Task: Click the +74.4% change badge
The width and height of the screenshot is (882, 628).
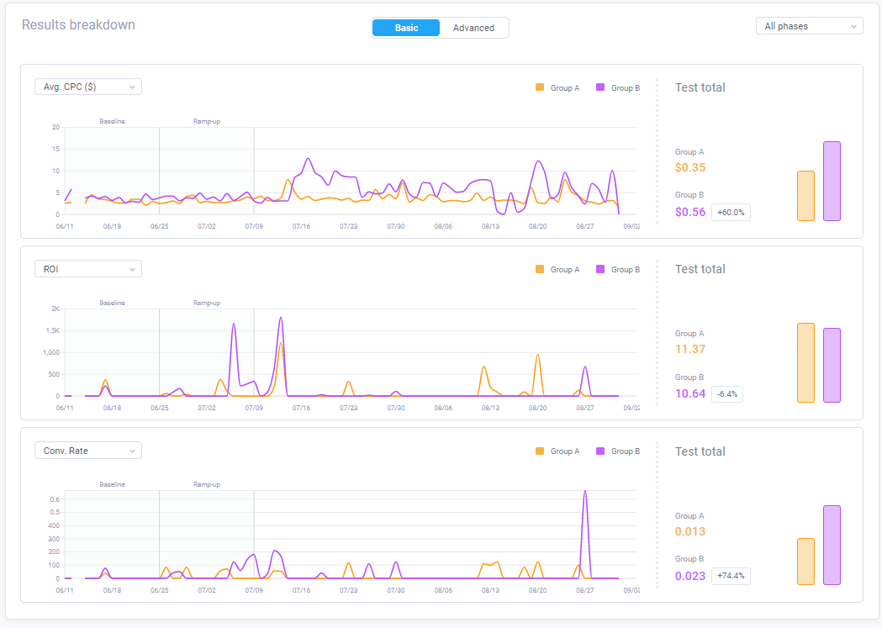Action: point(731,576)
